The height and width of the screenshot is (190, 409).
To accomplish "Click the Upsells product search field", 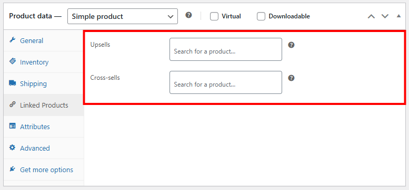I will [x=226, y=49].
